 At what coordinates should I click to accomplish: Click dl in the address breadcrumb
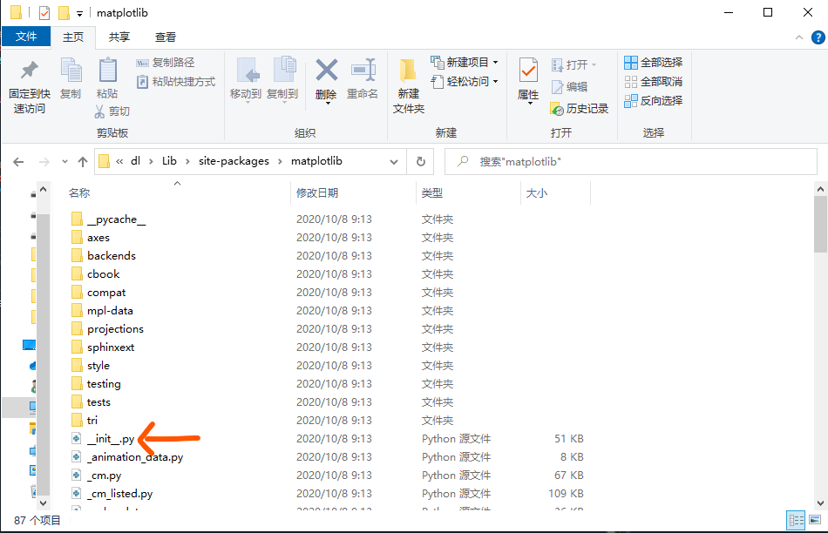point(136,161)
